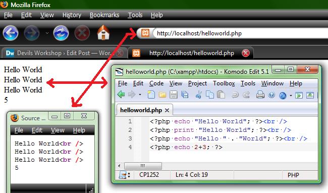Image resolution: width=328 pixels, height=193 pixels.
Task: Click Komodo Redo icon
Action: [246, 95]
